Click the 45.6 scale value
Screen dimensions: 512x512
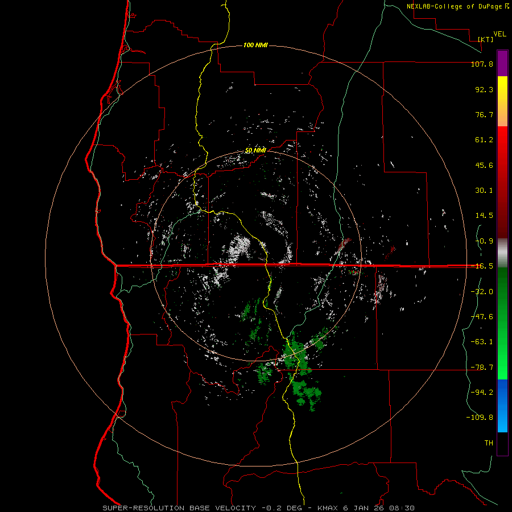484,165
